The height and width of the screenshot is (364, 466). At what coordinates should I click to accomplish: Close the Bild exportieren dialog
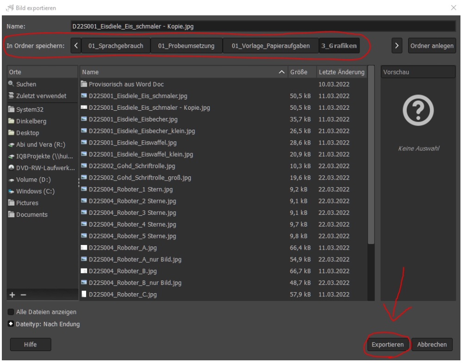point(454,8)
